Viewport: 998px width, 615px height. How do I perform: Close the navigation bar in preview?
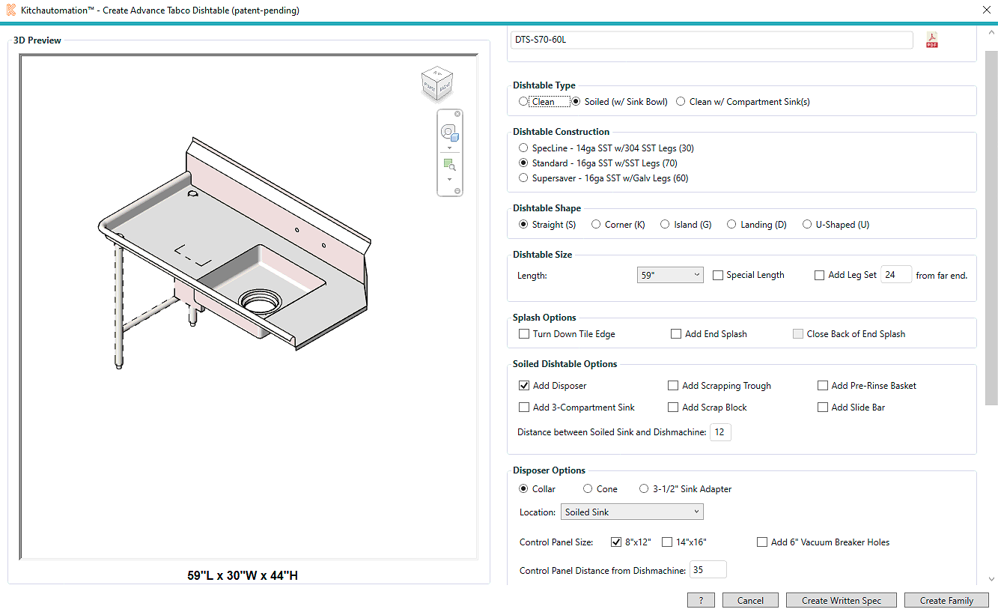(457, 115)
